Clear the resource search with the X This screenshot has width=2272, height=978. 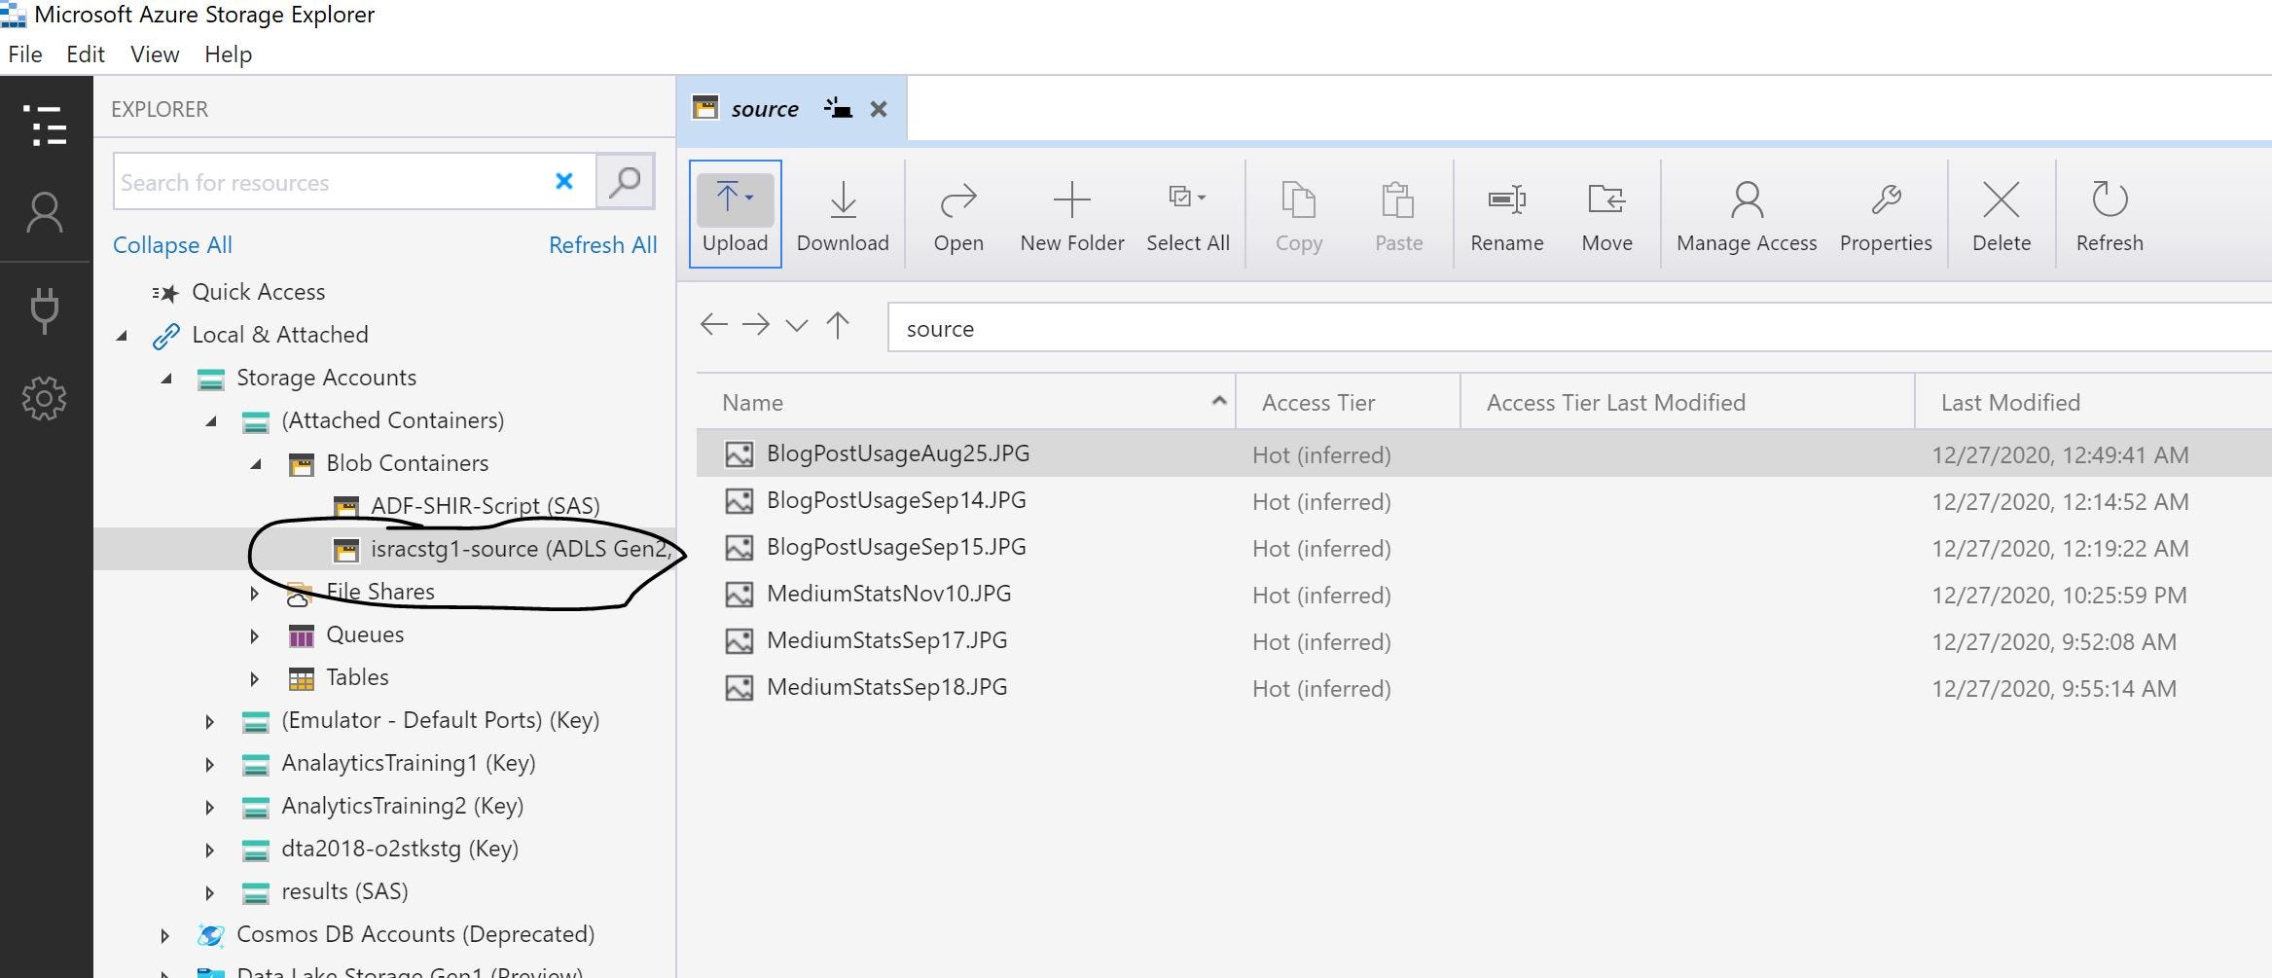(563, 181)
